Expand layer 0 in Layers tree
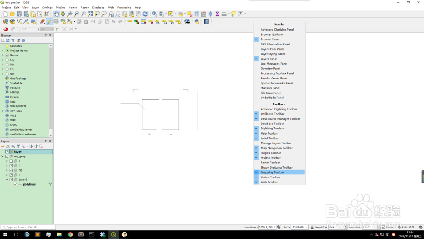This screenshot has height=239, width=424. click(x=7, y=161)
